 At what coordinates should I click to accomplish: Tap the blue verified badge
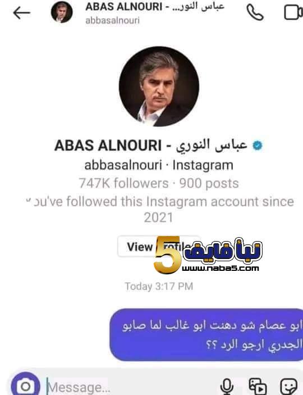(x=257, y=146)
